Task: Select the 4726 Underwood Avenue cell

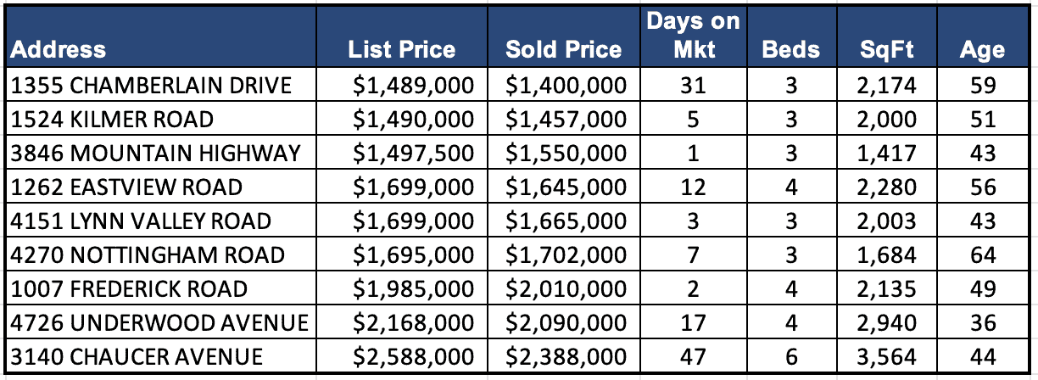Action: (x=159, y=322)
